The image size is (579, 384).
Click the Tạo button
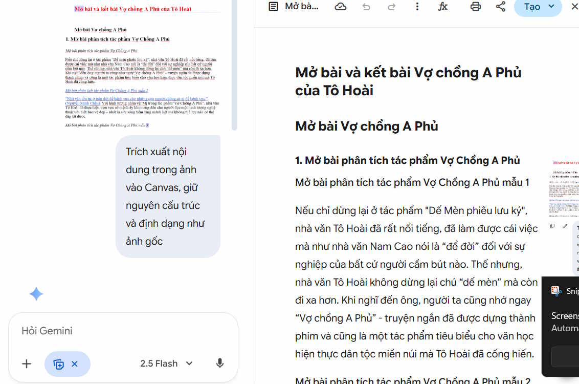click(x=532, y=8)
